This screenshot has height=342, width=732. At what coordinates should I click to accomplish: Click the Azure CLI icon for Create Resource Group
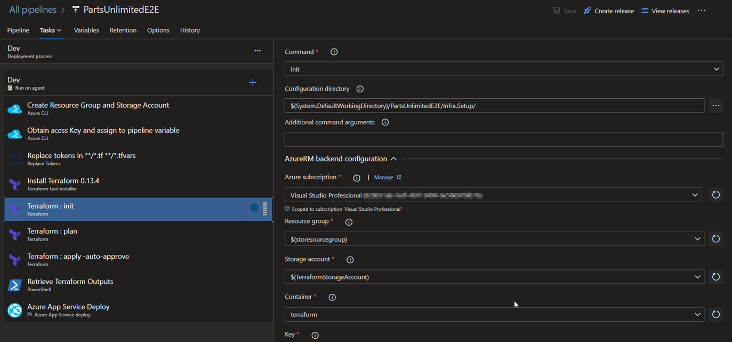(x=14, y=109)
